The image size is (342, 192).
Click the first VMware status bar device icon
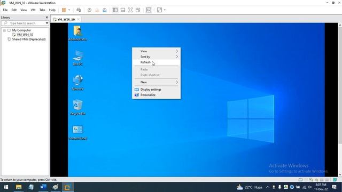pos(300,180)
